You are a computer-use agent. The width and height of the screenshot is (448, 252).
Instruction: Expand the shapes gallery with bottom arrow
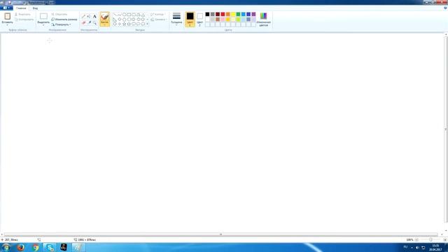pos(147,24)
